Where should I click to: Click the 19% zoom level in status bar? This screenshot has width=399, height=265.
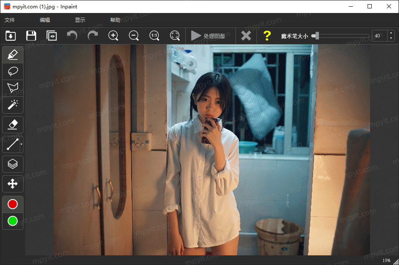coord(386,260)
